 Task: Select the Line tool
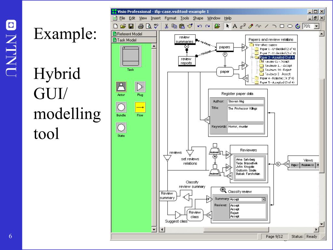click(x=267, y=26)
